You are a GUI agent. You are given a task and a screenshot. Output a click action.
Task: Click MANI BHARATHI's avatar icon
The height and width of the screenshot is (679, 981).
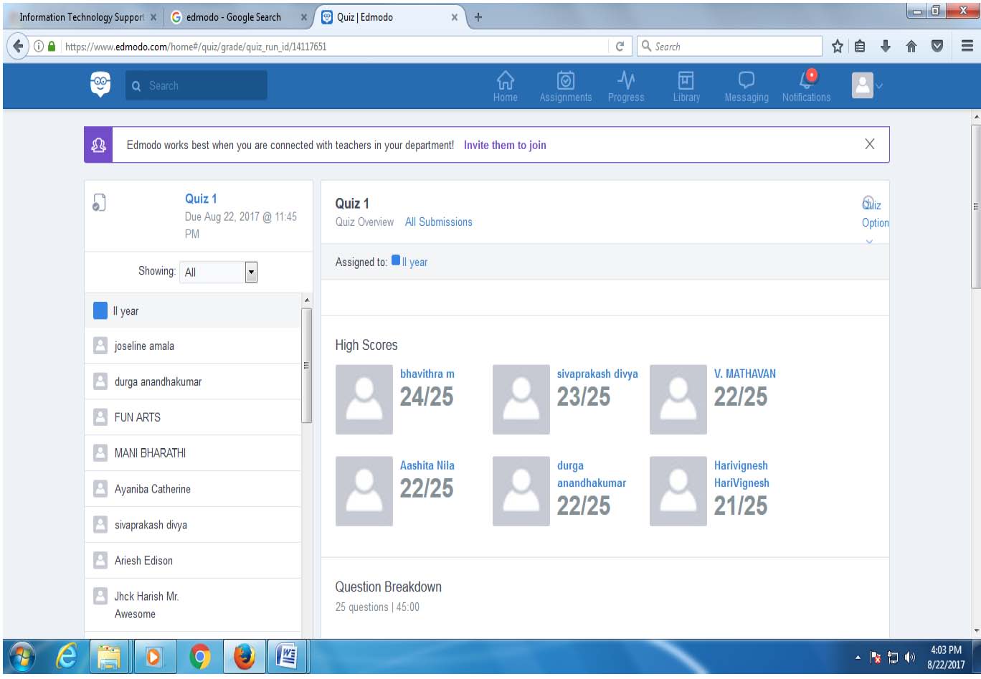tap(100, 453)
